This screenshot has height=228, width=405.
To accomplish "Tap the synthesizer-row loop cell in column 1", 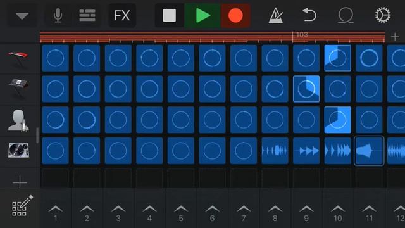I will tap(55, 89).
